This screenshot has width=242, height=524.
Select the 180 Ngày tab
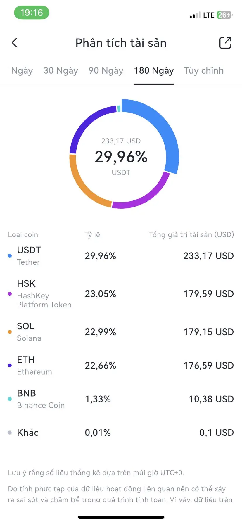pos(154,71)
